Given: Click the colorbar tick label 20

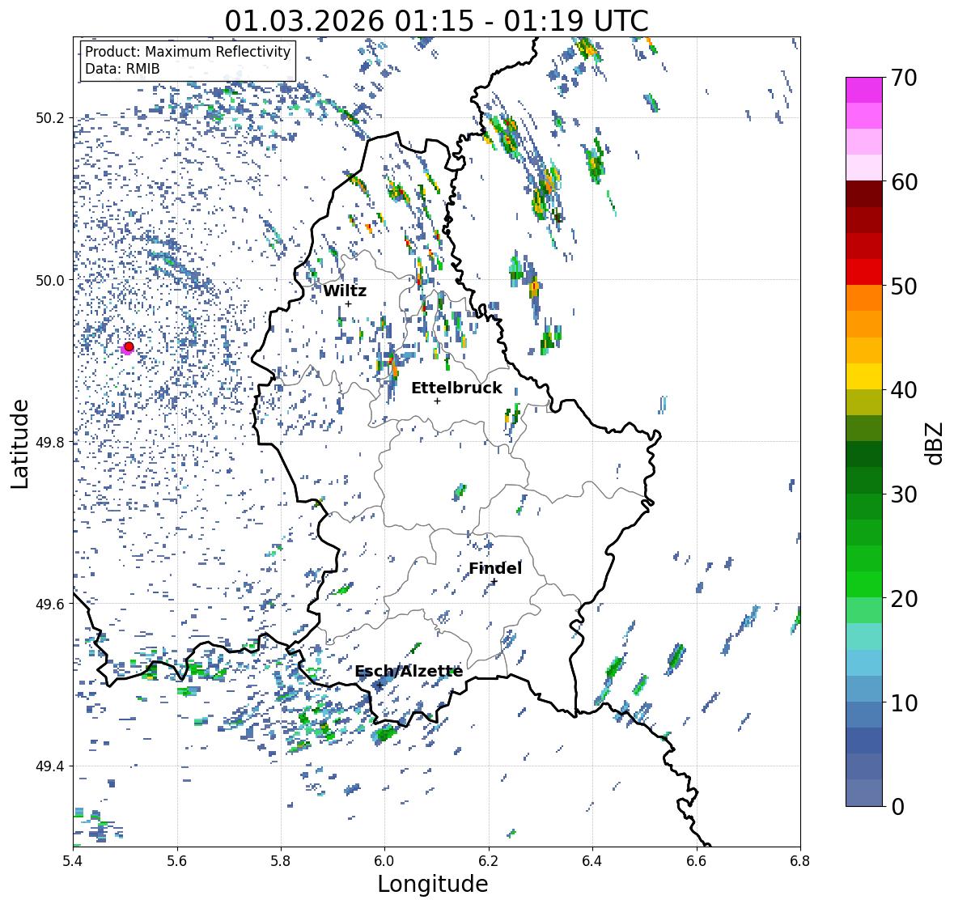Looking at the screenshot, I should click(x=904, y=599).
